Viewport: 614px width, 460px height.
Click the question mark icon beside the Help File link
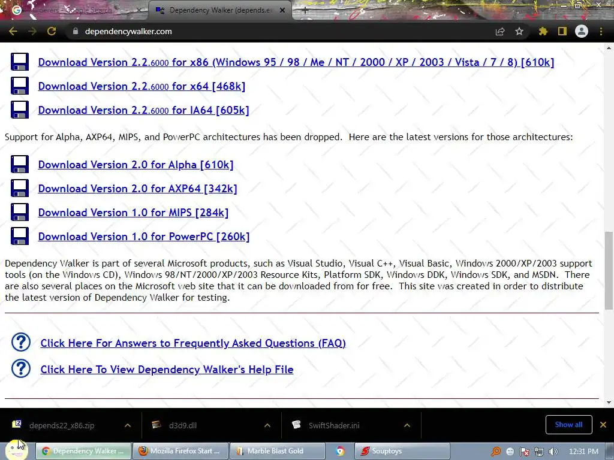point(21,368)
